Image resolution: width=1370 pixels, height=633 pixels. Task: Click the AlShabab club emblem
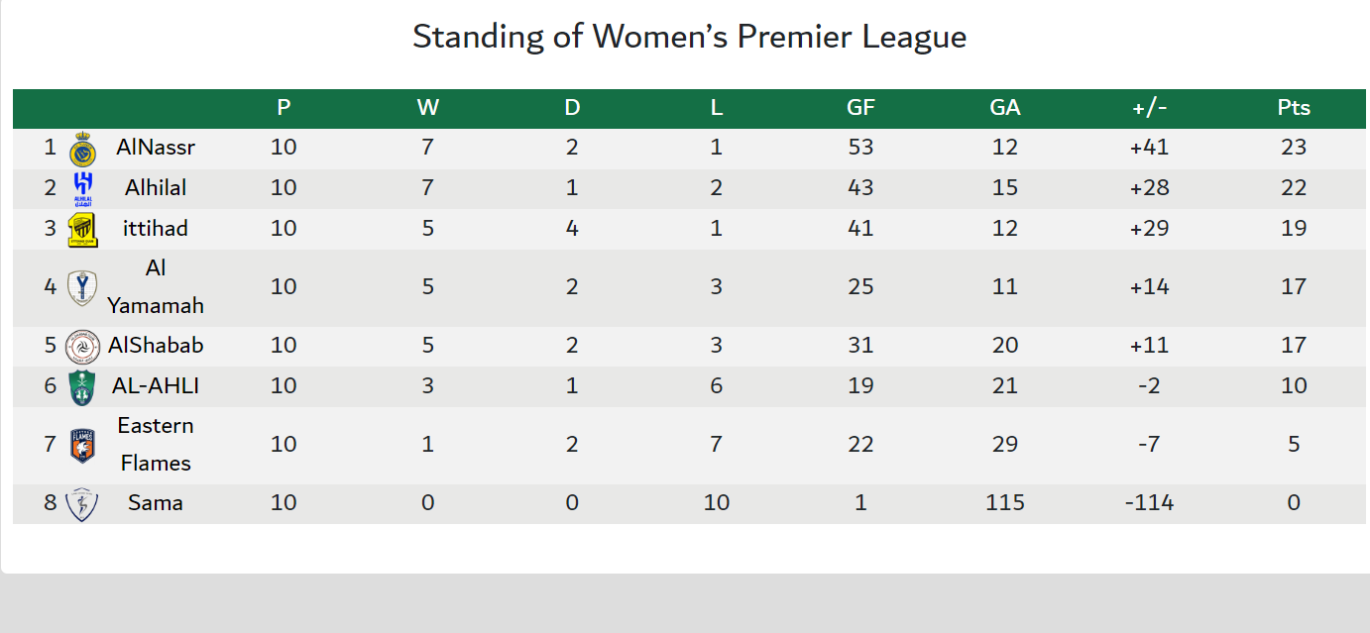(x=82, y=347)
